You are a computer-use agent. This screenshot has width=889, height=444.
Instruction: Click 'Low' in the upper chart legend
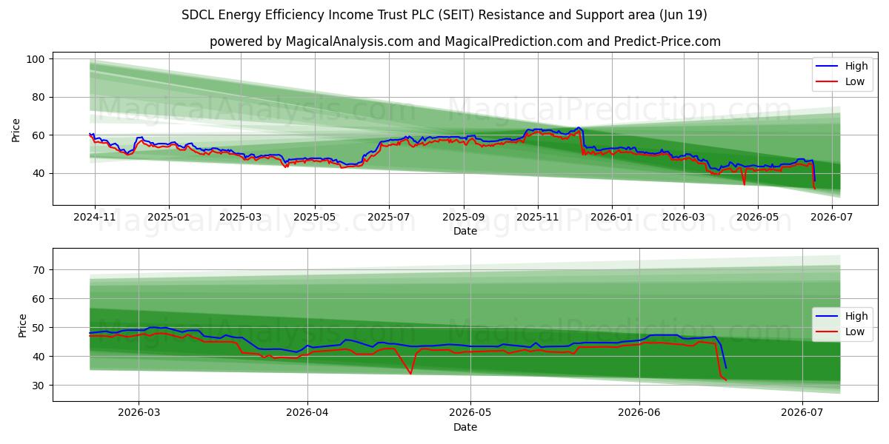855,81
